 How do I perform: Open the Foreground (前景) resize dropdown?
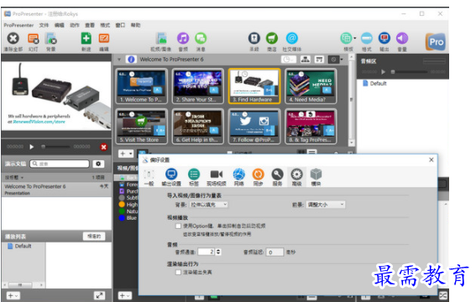point(326,205)
